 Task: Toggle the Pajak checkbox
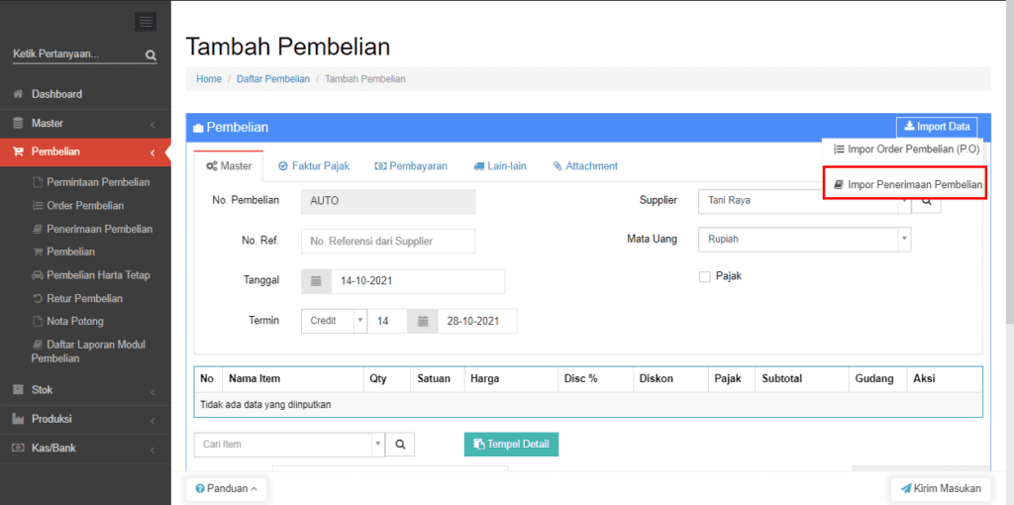(705, 276)
